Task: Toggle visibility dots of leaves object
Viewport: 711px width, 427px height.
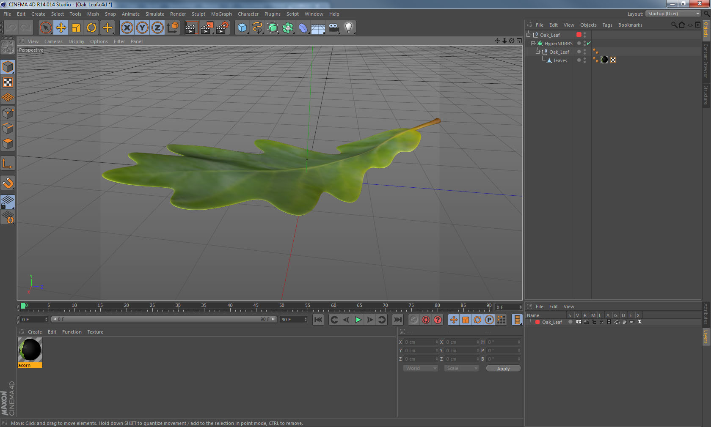Action: pos(585,60)
